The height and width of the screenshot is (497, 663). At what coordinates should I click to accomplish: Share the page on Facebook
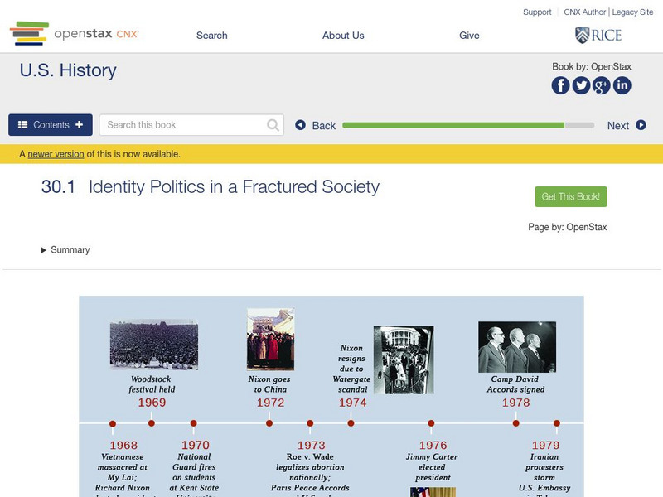coord(561,84)
